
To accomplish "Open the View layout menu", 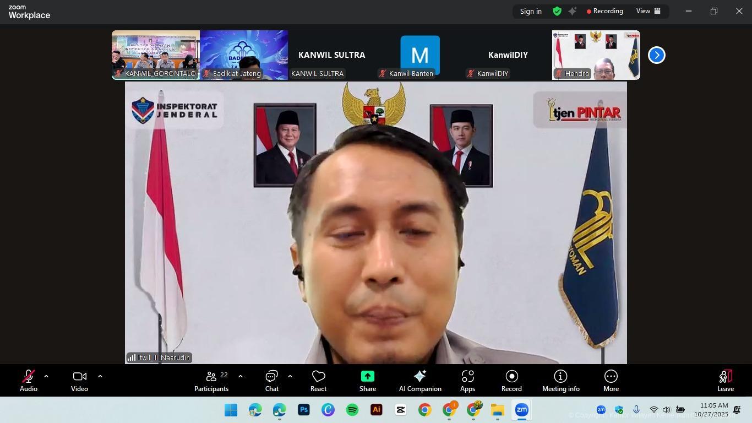I will click(648, 11).
